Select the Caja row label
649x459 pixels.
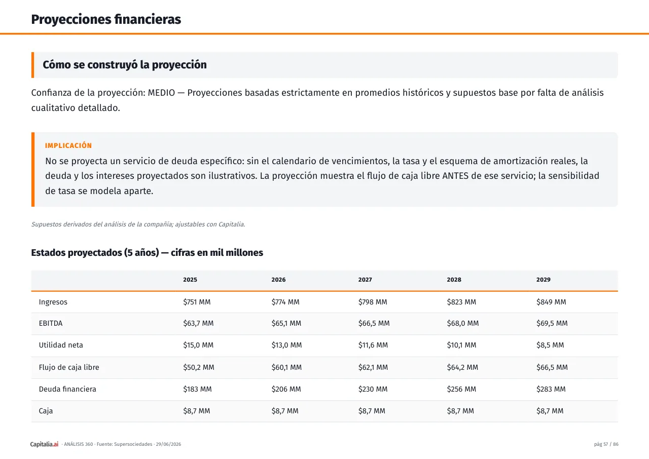pos(46,411)
